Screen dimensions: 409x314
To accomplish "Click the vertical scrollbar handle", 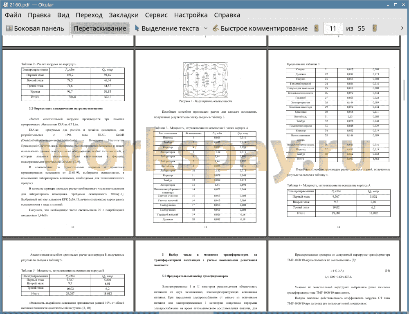I will [x=404, y=90].
